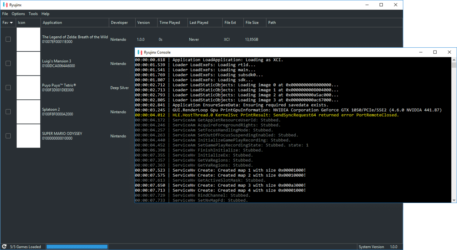The height and width of the screenshot is (250, 457).
Task: Select Breath of the Wild game icon
Action: point(29,40)
